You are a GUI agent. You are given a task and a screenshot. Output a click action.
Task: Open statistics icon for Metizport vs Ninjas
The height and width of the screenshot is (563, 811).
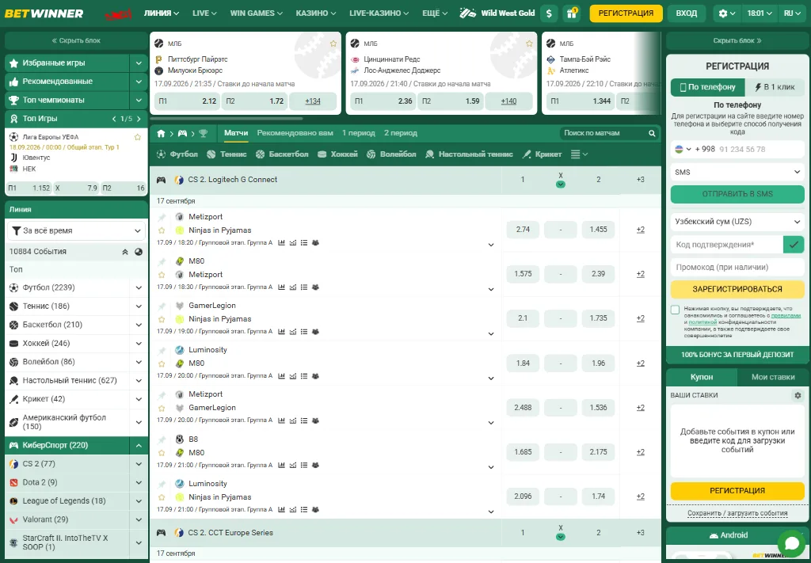281,242
